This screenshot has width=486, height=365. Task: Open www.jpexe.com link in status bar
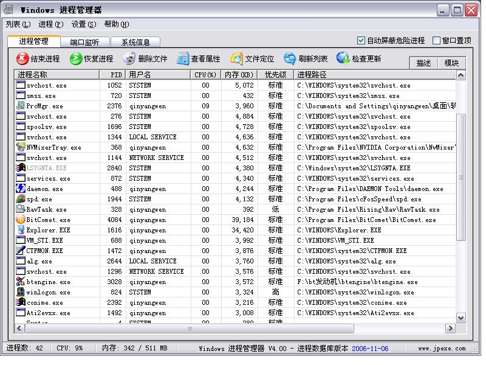point(442,348)
